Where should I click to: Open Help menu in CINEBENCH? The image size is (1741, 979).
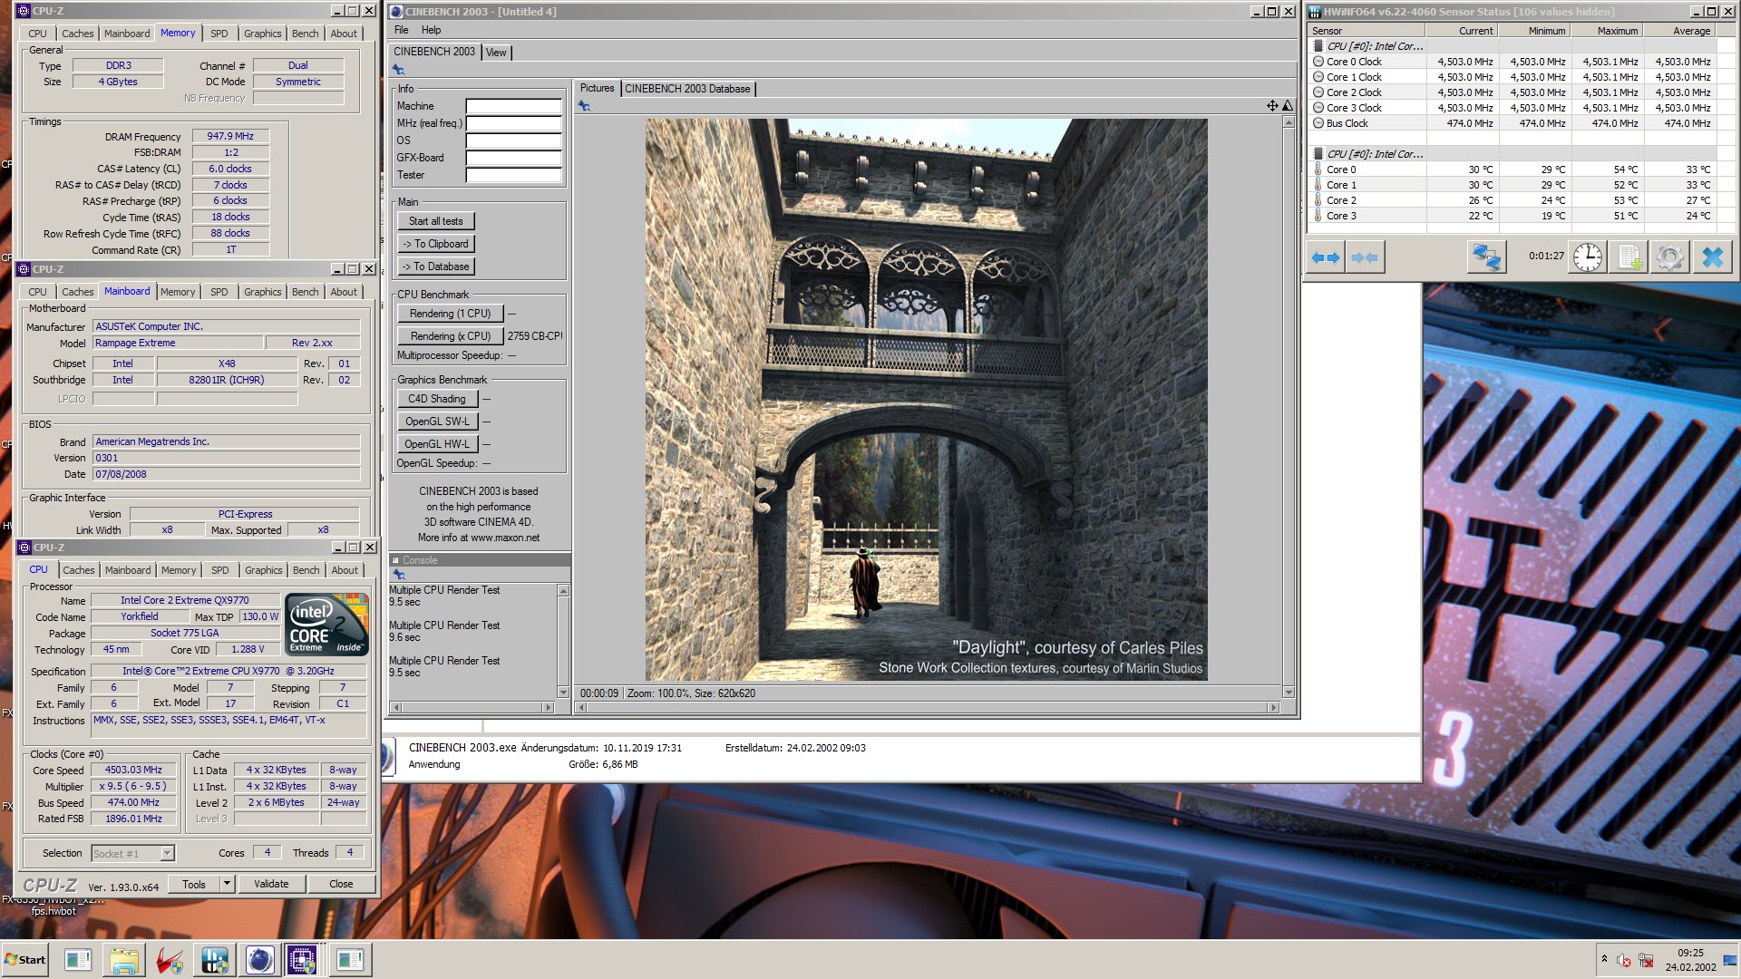[x=432, y=30]
